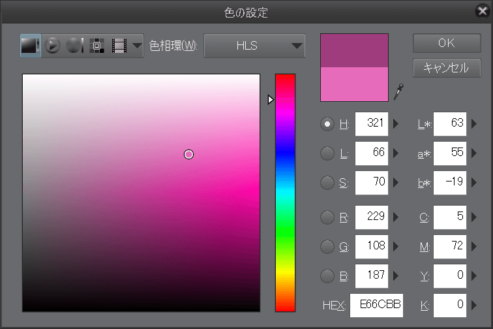Viewport: 493px width, 329px height.
Task: Click the film strip color set icon
Action: (x=119, y=46)
